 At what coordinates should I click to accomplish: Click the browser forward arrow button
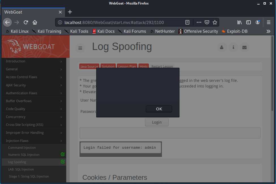(17, 23)
